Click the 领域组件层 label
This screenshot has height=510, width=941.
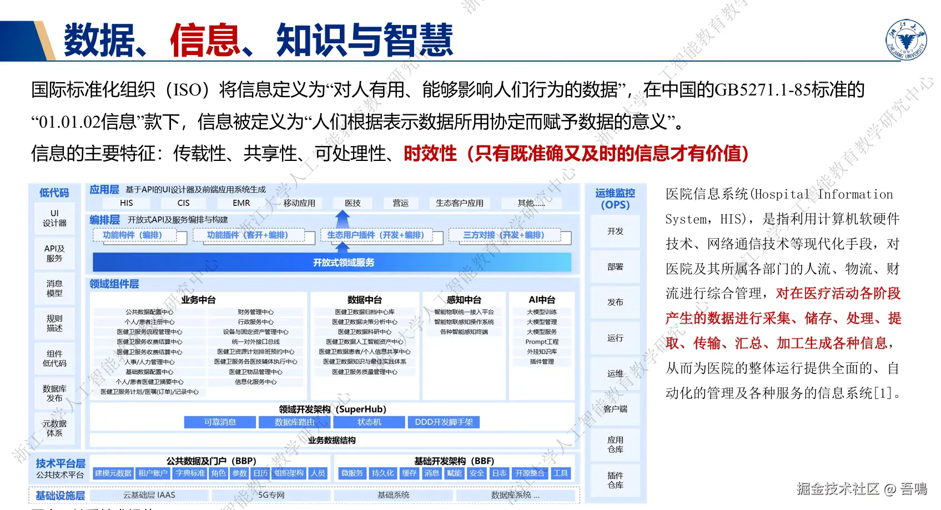point(114,284)
